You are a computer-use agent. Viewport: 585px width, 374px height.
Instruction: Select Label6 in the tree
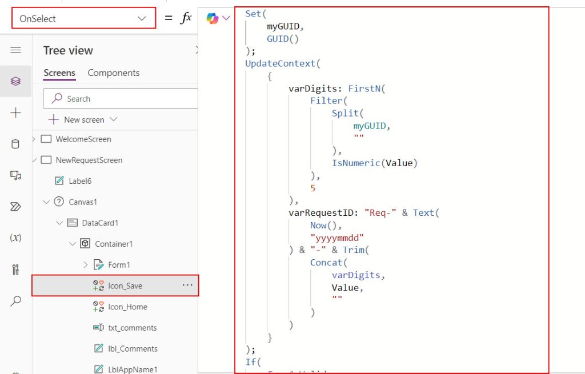(x=80, y=181)
